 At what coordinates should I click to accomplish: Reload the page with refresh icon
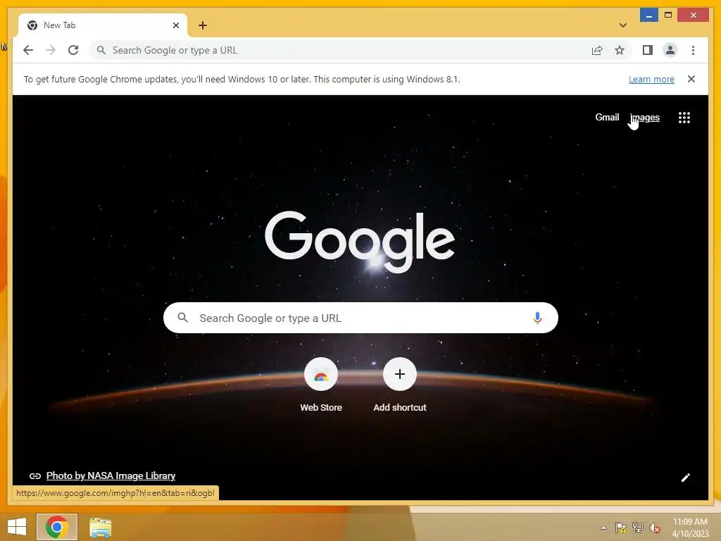click(x=73, y=50)
